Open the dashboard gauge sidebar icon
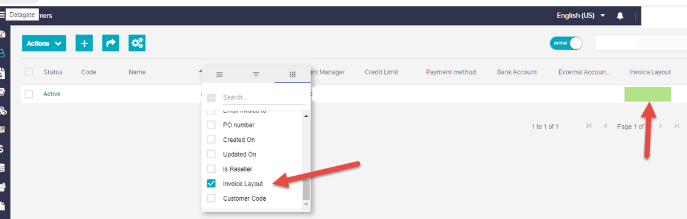This screenshot has height=219, width=687. point(2,34)
